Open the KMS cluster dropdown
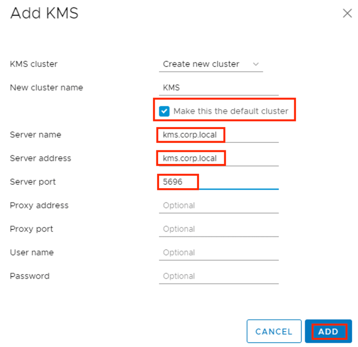The image size is (358, 347). point(210,64)
